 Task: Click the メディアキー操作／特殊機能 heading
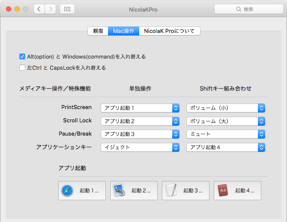pos(55,89)
